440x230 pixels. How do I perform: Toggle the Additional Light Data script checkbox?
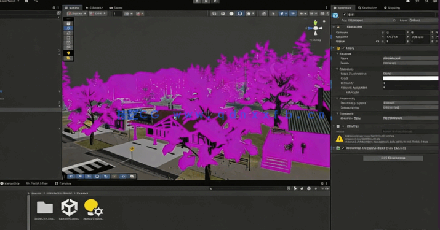click(343, 148)
